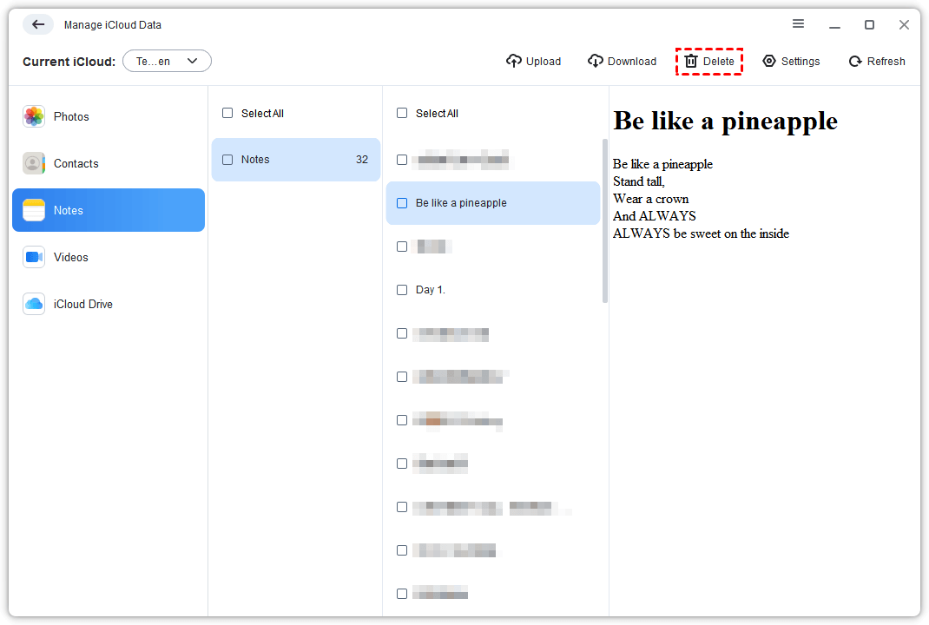Open the Current iCloud account dropdown
This screenshot has height=625, width=929.
[167, 61]
